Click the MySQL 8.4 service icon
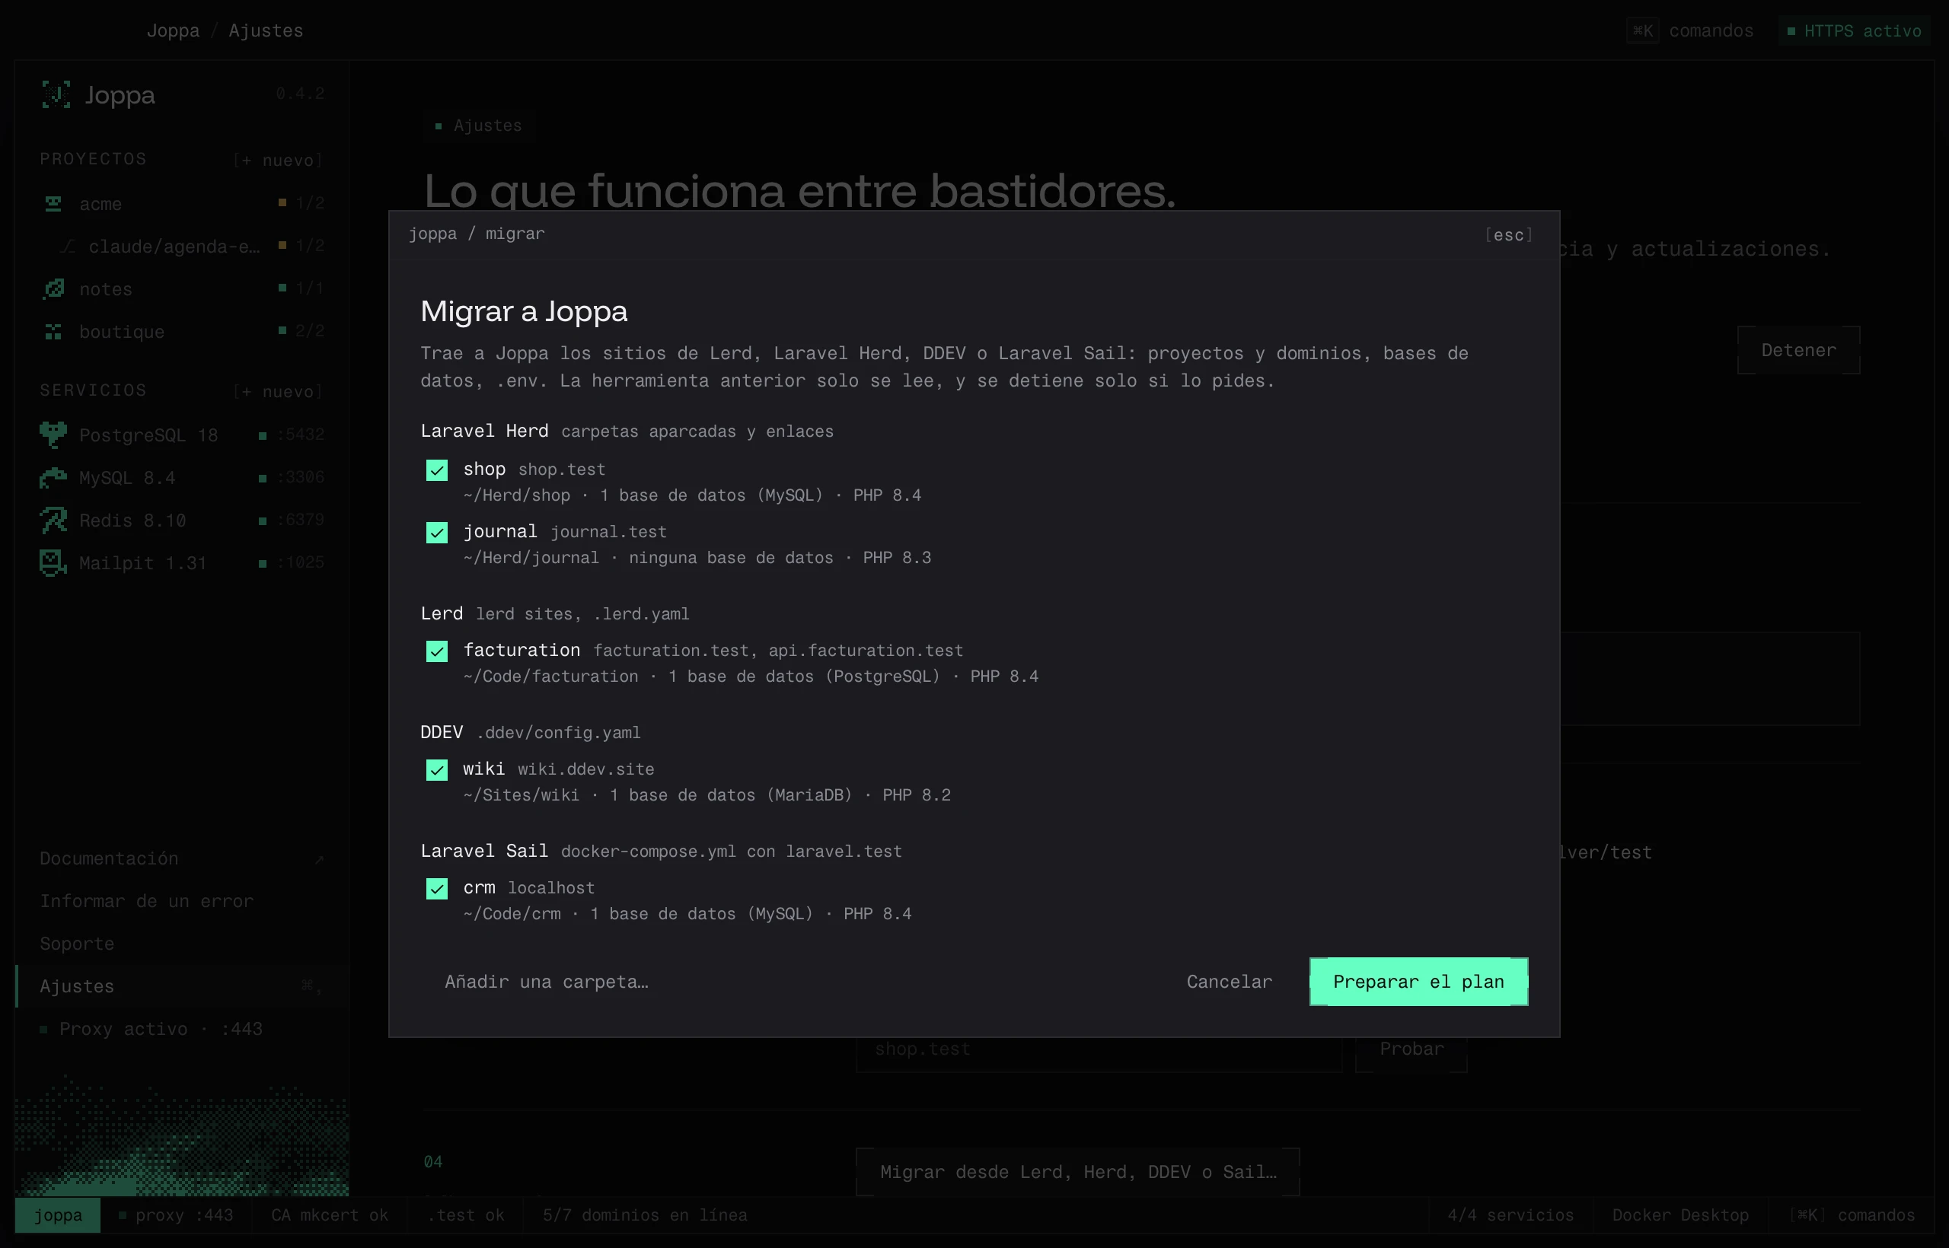 [53, 477]
